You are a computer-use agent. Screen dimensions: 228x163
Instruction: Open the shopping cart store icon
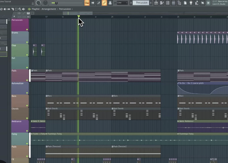click(208, 3)
